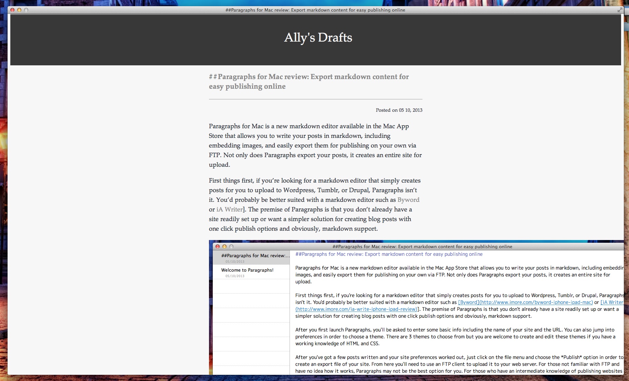Click the 'Welcome to Paragraphs!' entry in embedded screenshot

coord(251,272)
